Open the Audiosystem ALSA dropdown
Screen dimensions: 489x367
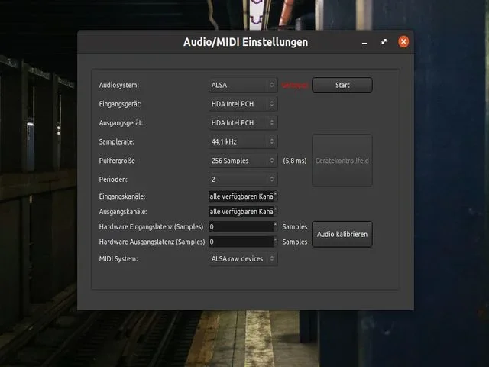point(243,85)
